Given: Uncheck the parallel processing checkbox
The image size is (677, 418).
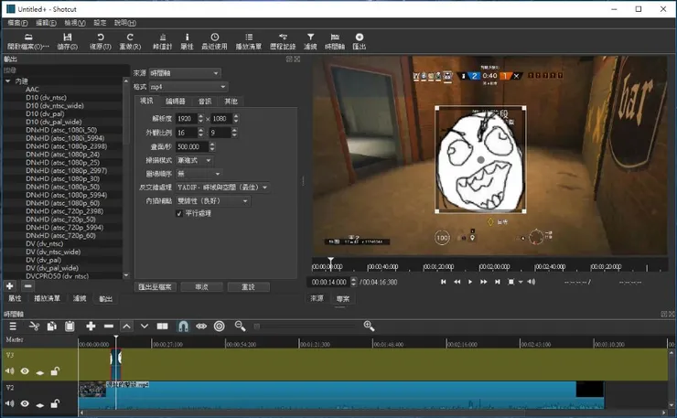Looking at the screenshot, I should [179, 213].
